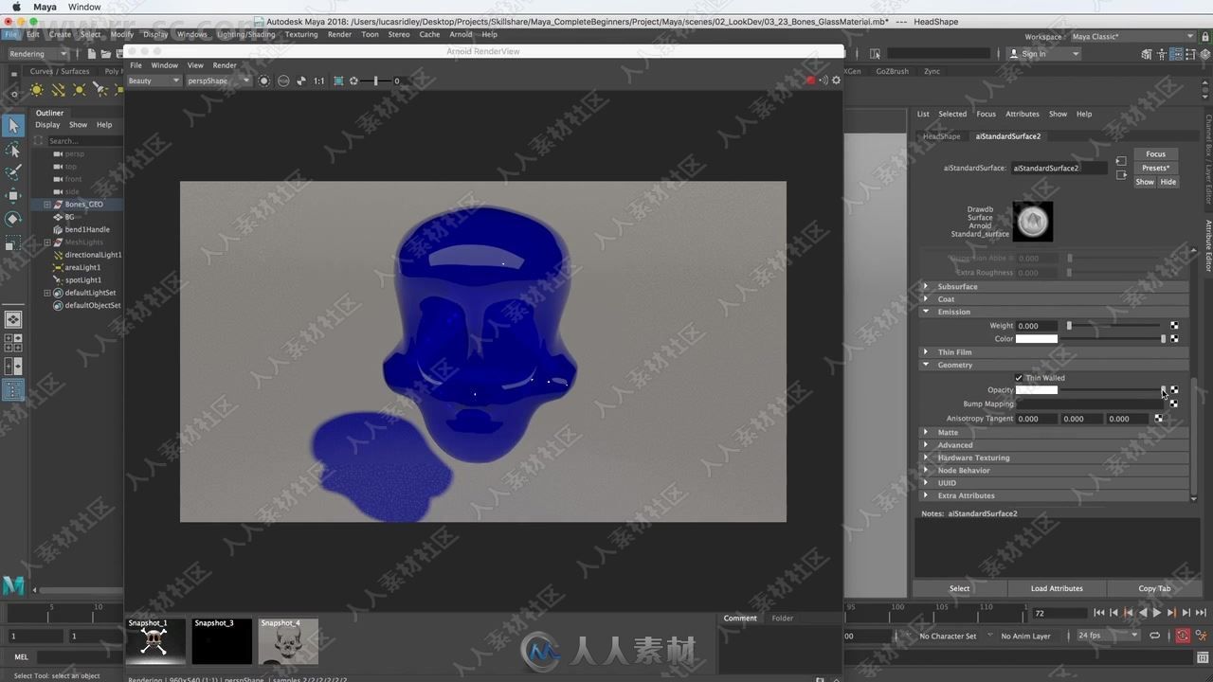Open the Apple menu
The height and width of the screenshot is (682, 1213).
click(16, 7)
